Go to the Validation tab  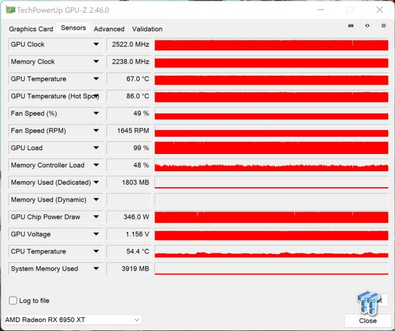pyautogui.click(x=147, y=29)
